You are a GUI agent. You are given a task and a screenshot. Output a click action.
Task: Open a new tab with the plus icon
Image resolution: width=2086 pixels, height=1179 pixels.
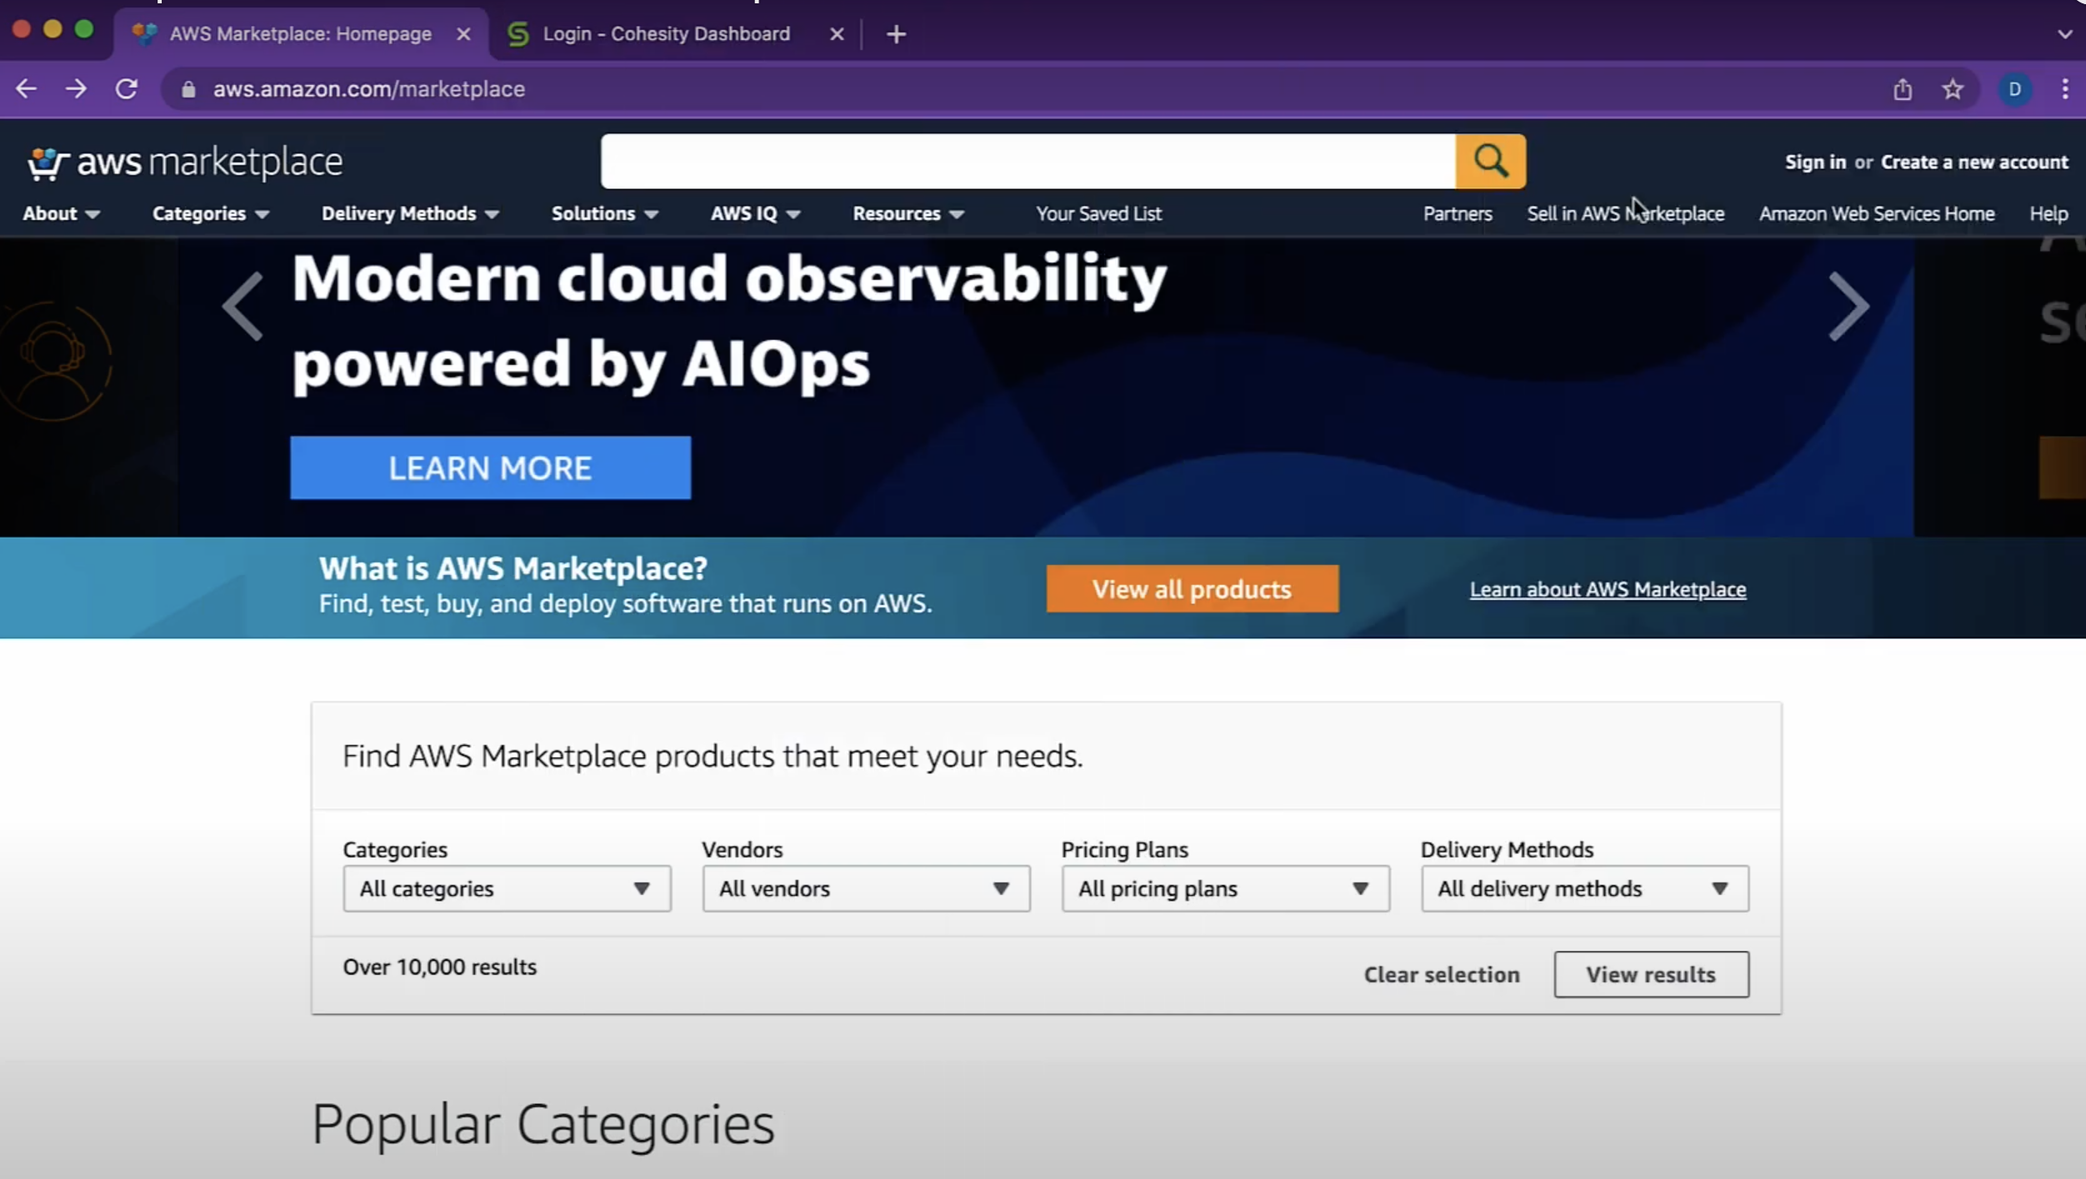[896, 34]
